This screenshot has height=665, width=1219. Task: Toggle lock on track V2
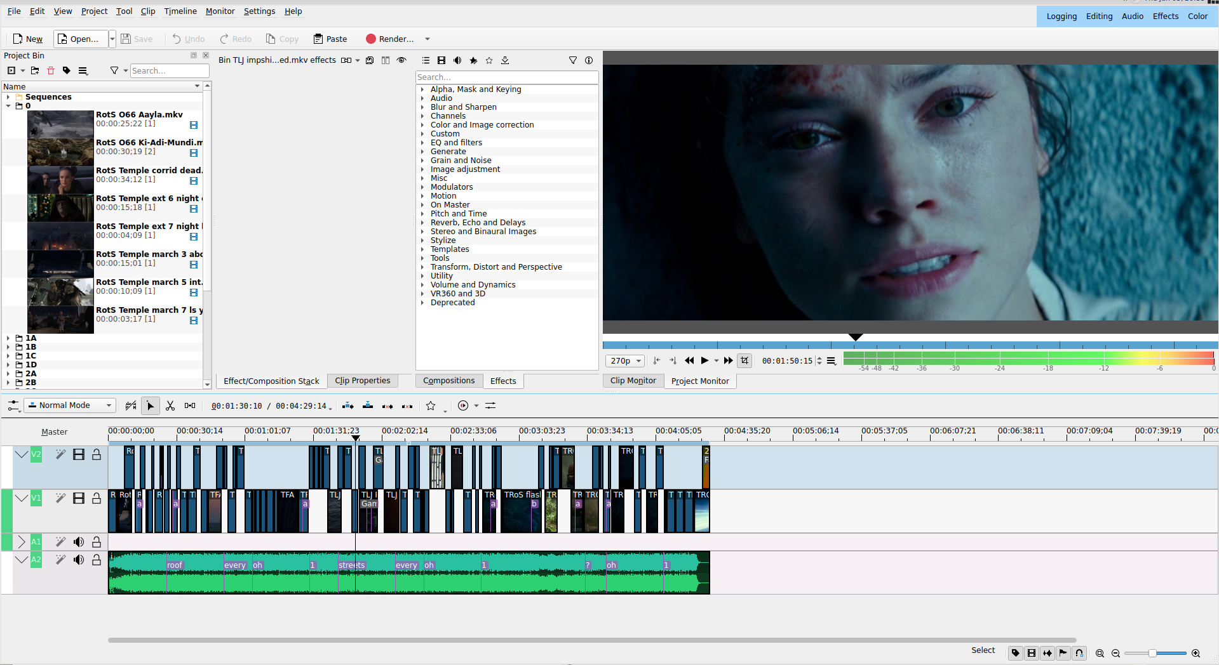tap(97, 454)
